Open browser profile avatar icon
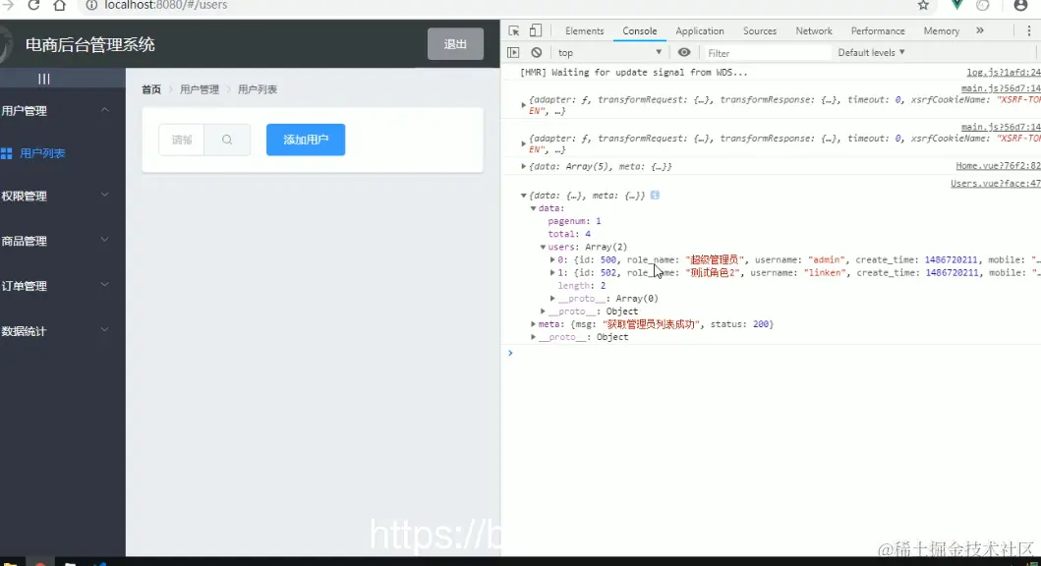Screen dimensions: 1041x566 tap(1020, 5)
